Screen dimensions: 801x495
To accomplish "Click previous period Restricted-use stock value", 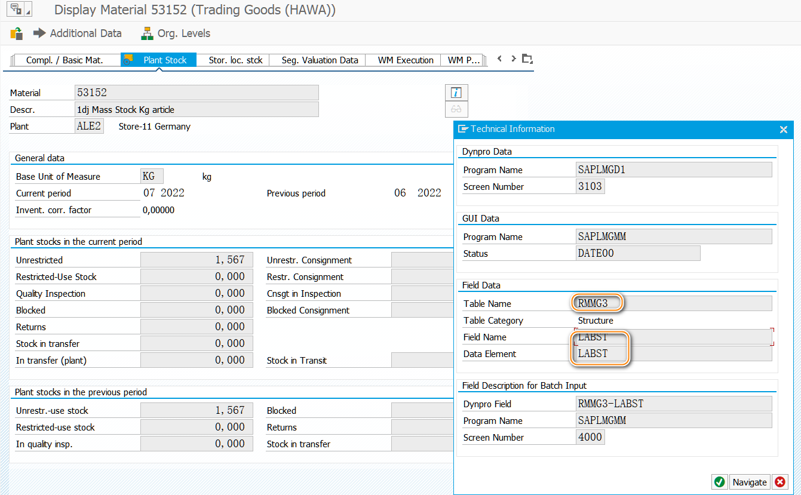I will [x=197, y=427].
